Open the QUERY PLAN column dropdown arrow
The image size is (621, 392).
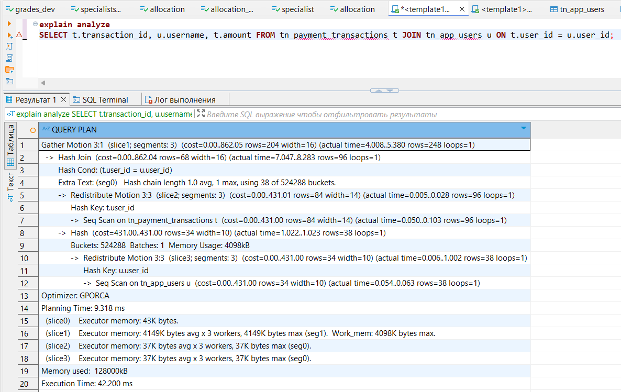(x=523, y=129)
